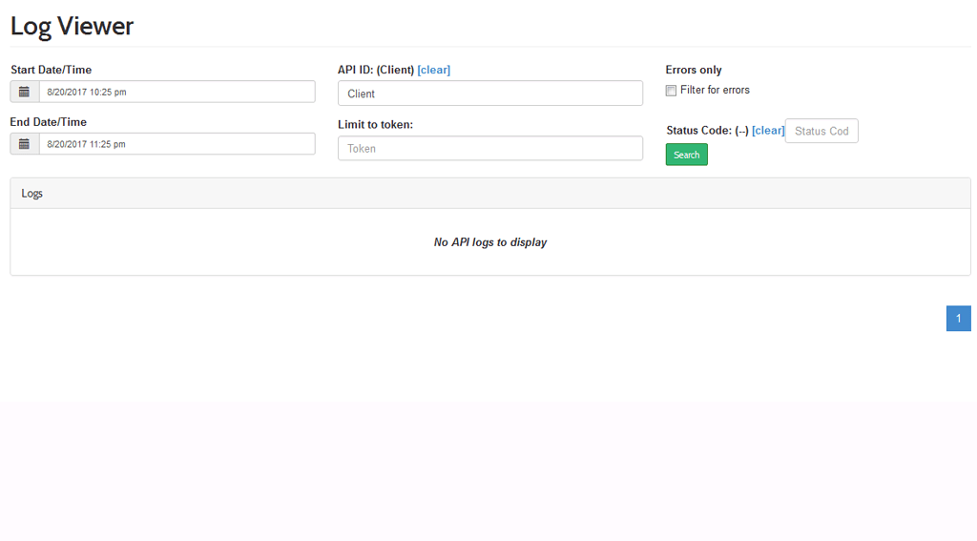Open the Start Date/Time calendar picker icon
Screen dimensions: 977x541
tap(25, 92)
